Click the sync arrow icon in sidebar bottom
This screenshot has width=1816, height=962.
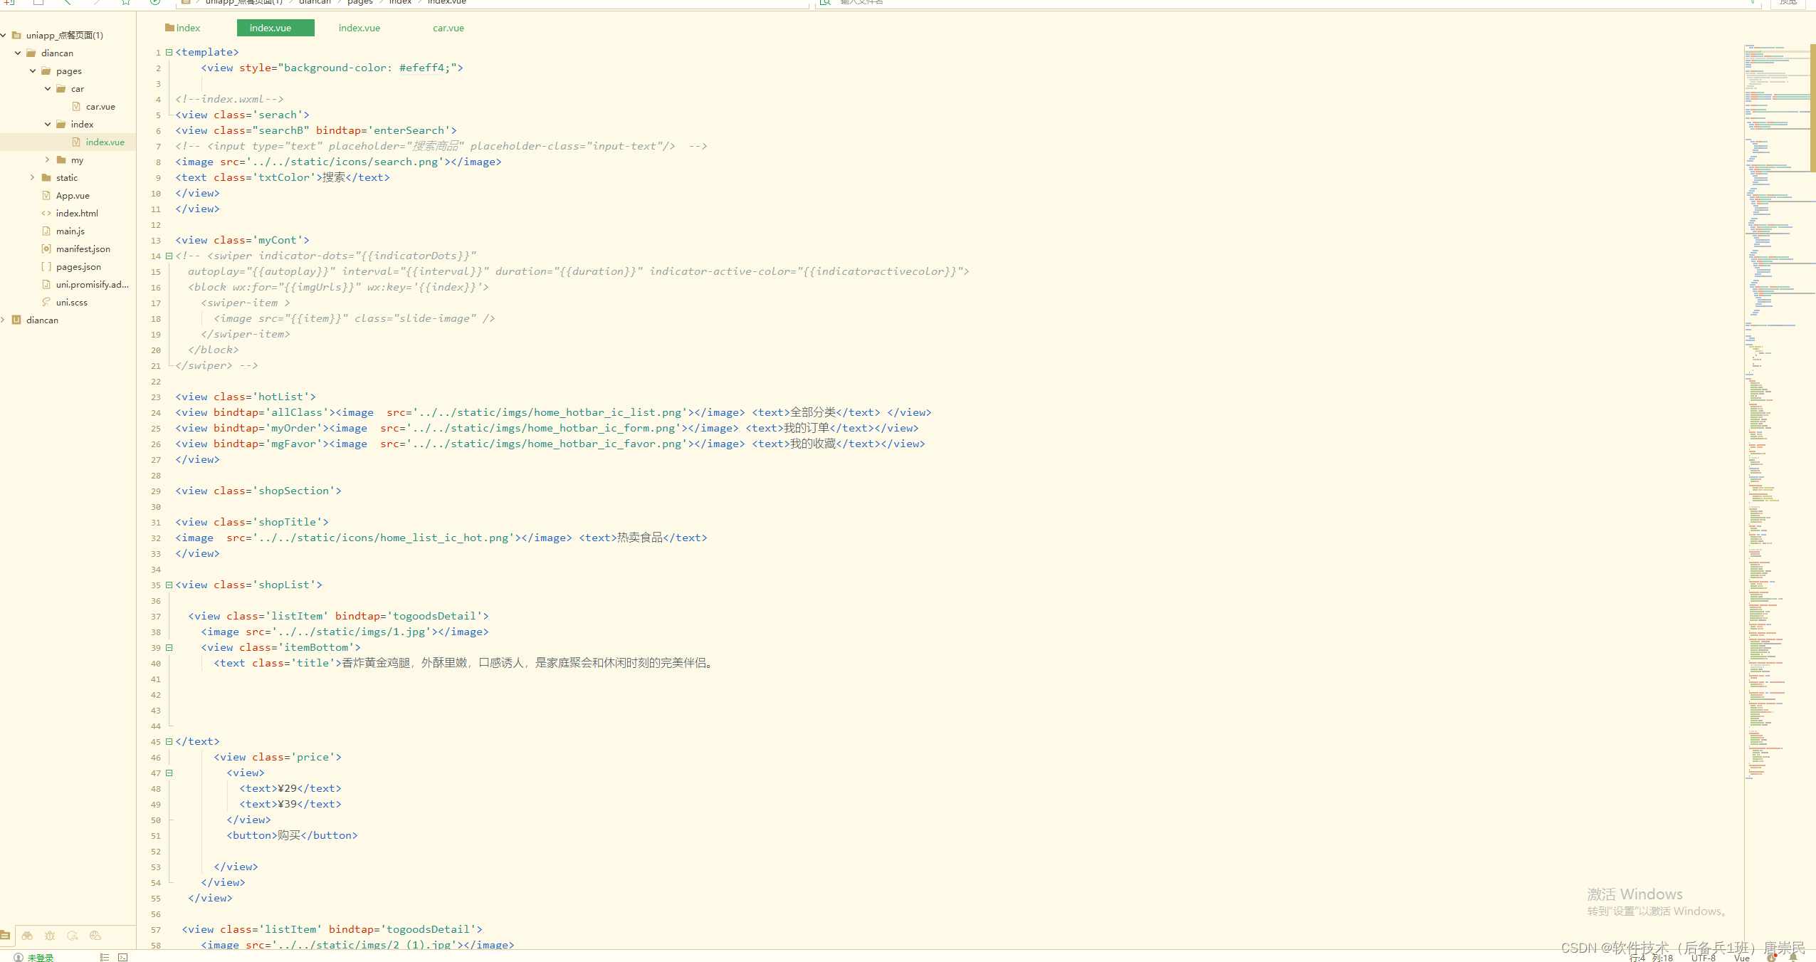point(73,936)
